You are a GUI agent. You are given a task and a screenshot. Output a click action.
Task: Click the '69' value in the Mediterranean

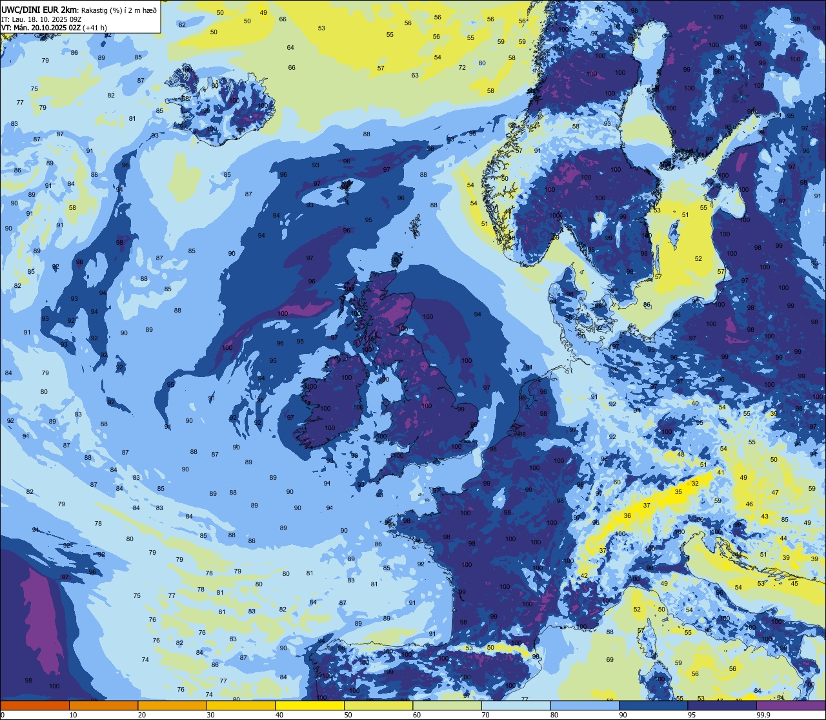tap(610, 659)
